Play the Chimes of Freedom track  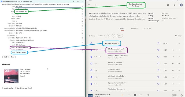(91, 64)
